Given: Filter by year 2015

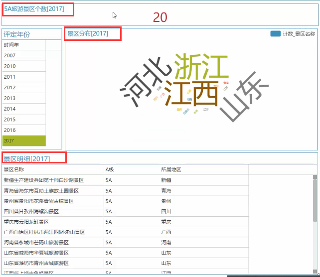Looking at the screenshot, I should [x=24, y=120].
